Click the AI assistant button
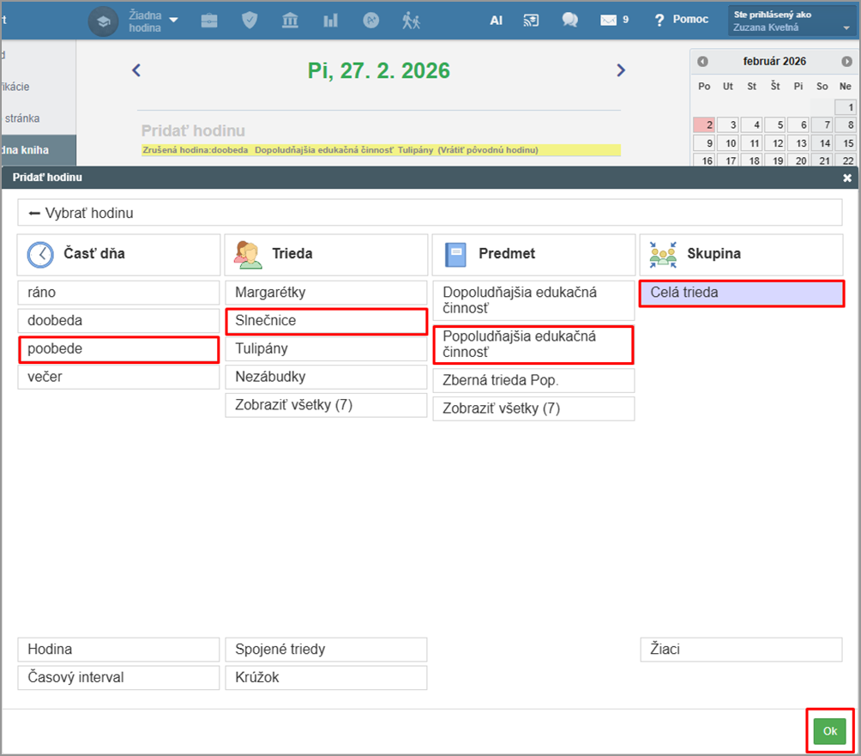 click(496, 20)
